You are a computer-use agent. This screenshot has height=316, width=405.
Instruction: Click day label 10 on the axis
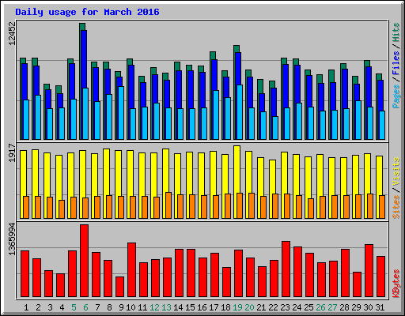131,307
